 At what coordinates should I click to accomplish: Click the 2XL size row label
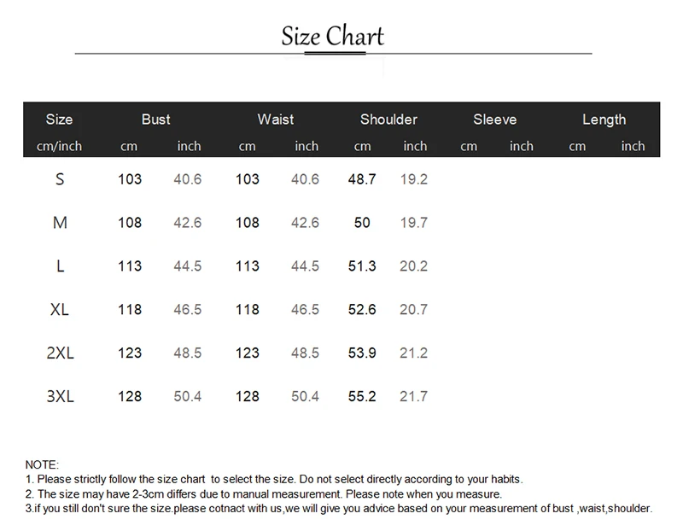60,353
